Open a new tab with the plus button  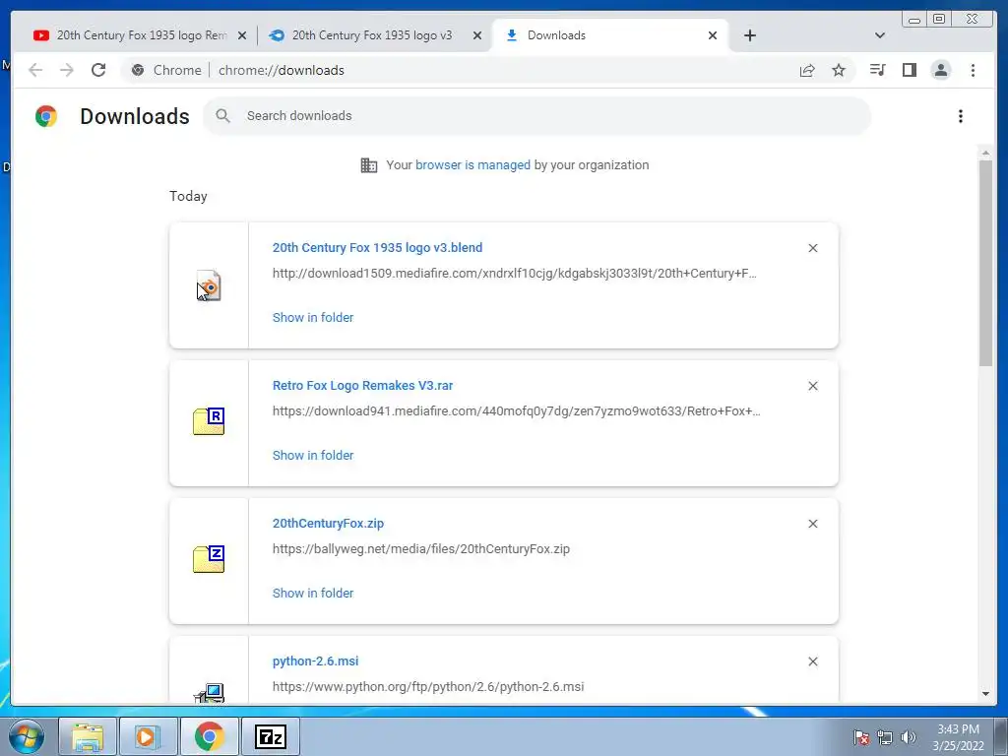[x=749, y=35]
